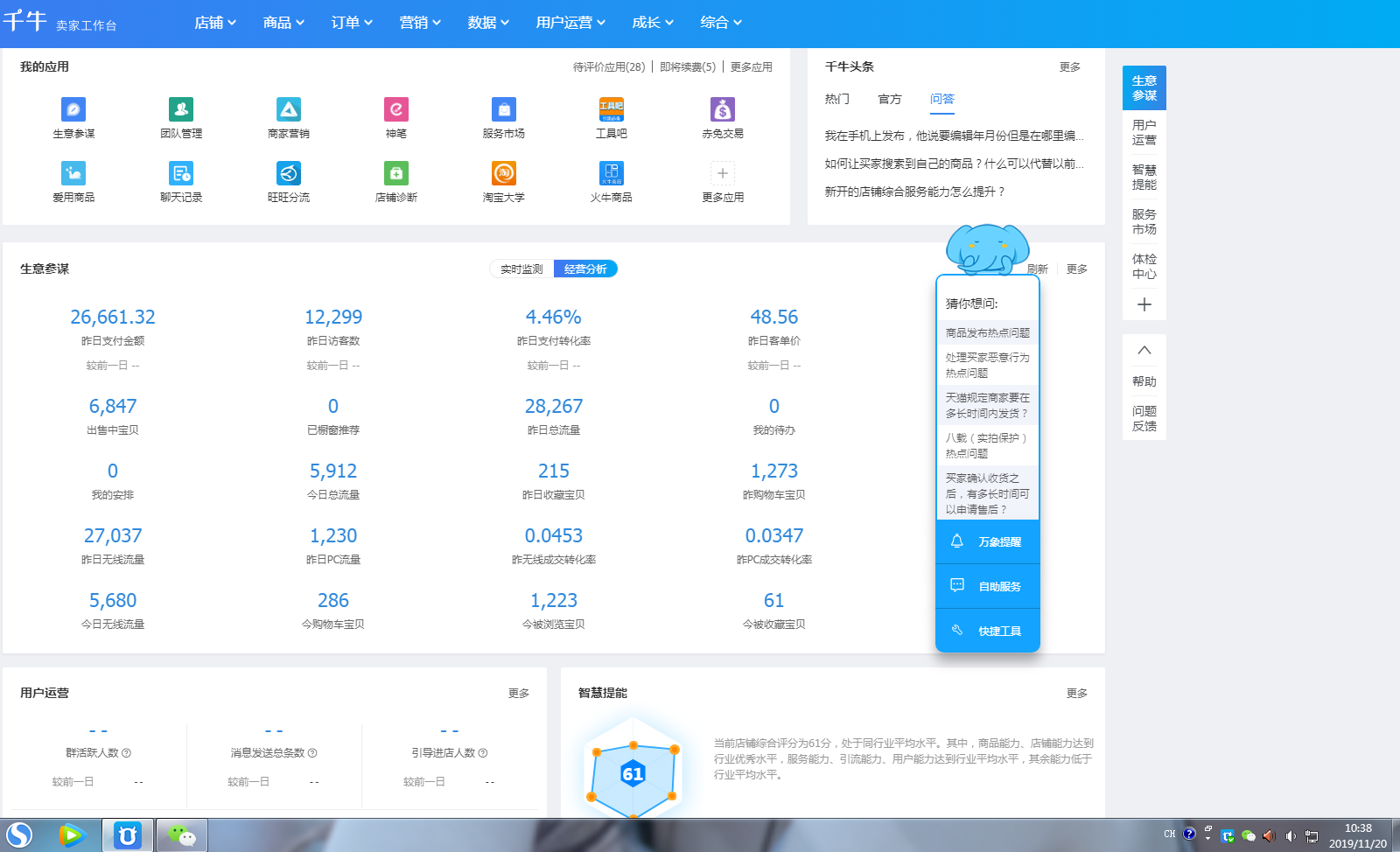The width and height of the screenshot is (1400, 852).
Task: Open the 服务市场 shopping bag icon
Action: (x=504, y=110)
